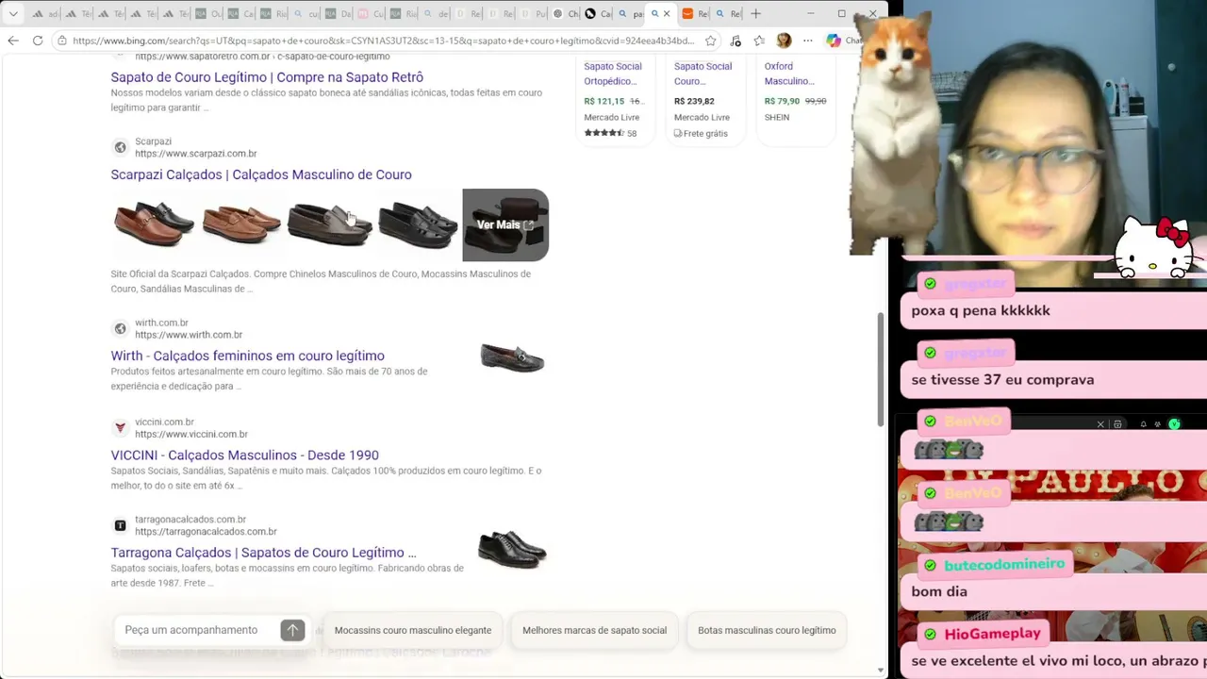This screenshot has height=679, width=1207.
Task: Open 'VICCINI - Calçados Masculinos - Desde 1990'
Action: [244, 455]
